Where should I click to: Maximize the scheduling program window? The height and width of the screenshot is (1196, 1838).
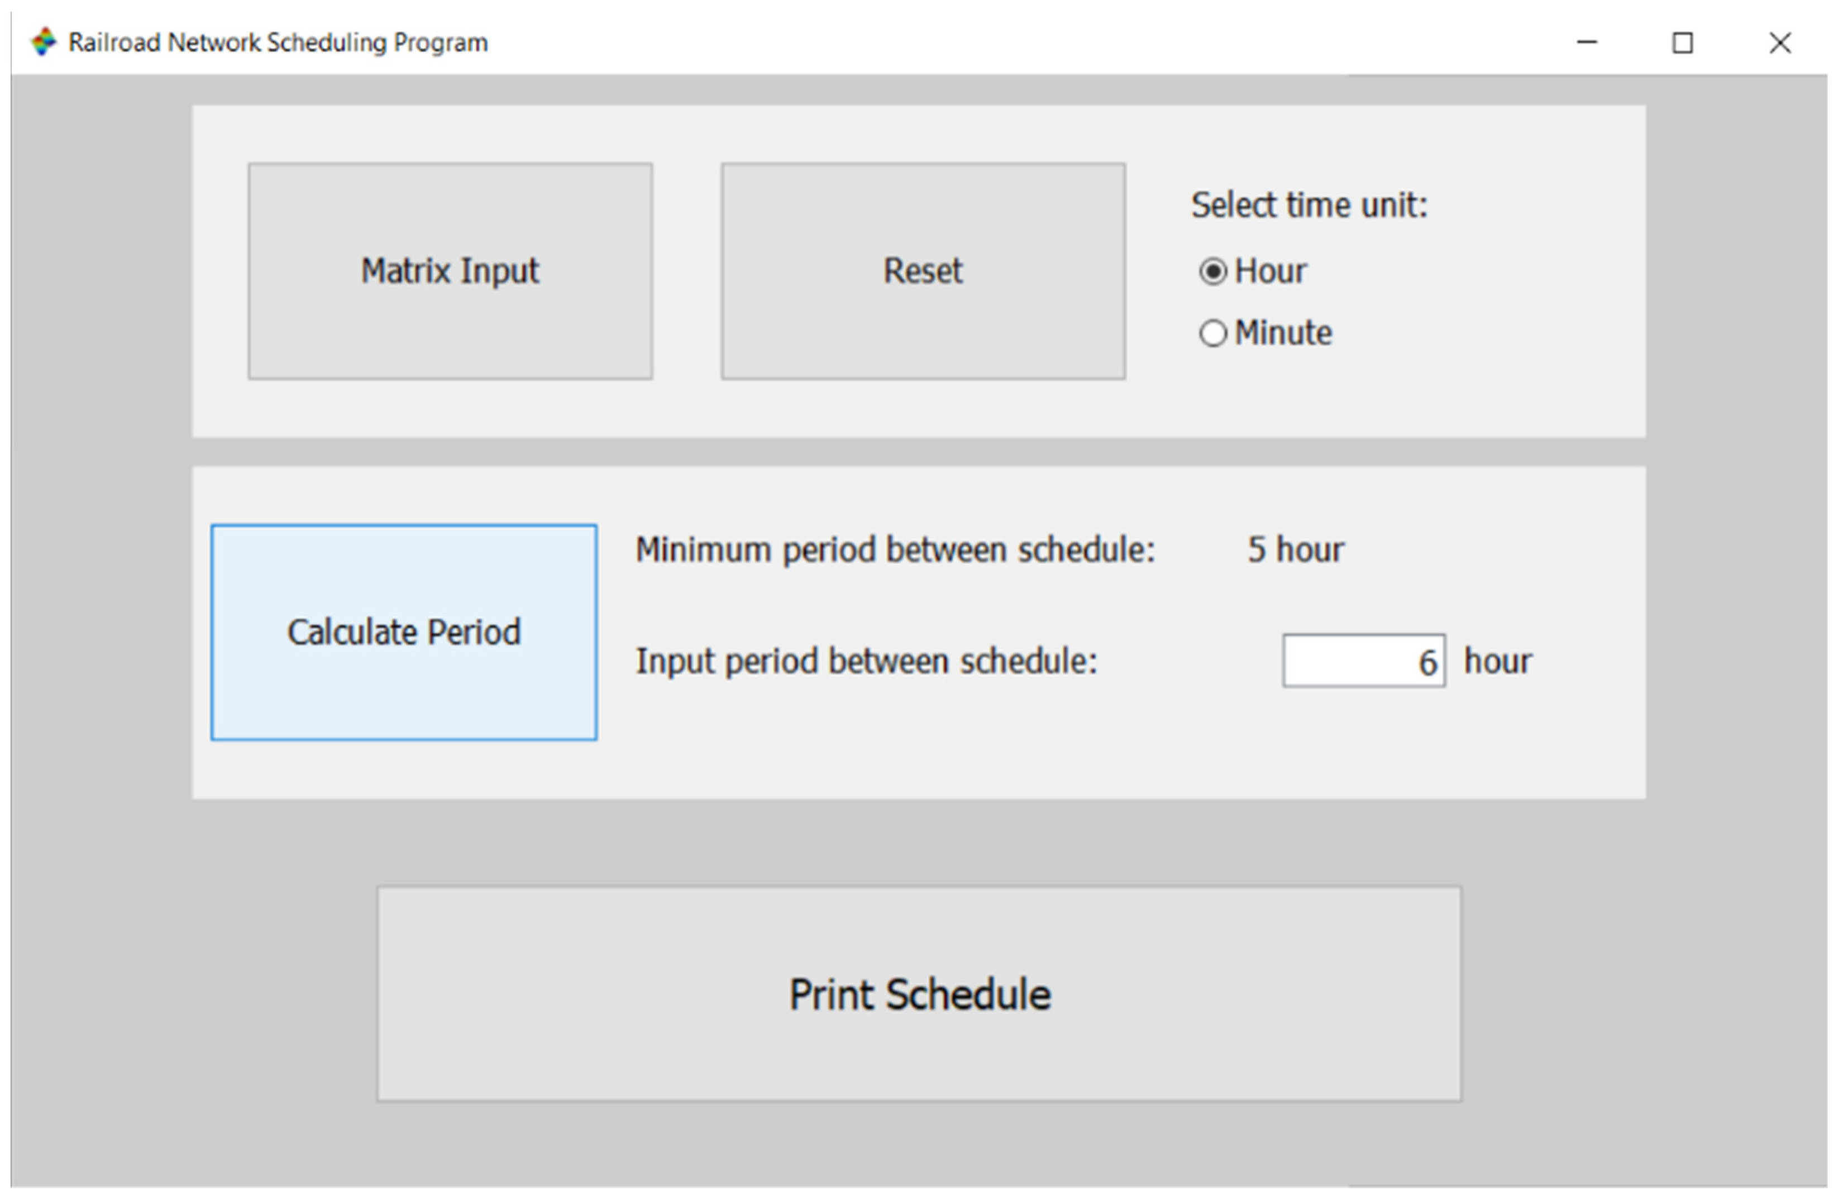click(x=1682, y=42)
